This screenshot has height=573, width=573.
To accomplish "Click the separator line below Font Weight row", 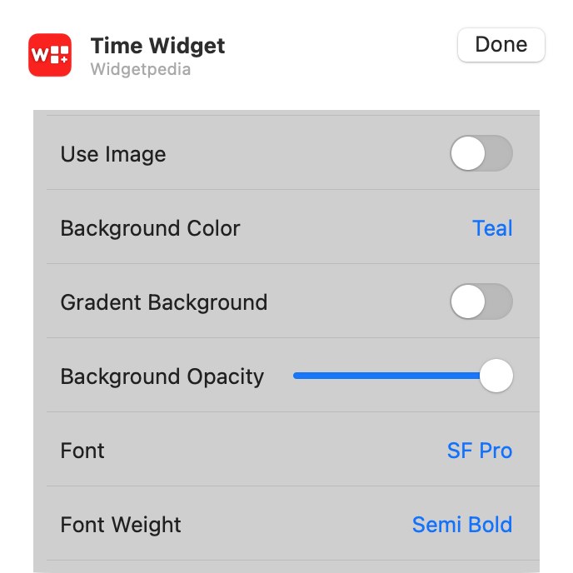I will (x=293, y=560).
